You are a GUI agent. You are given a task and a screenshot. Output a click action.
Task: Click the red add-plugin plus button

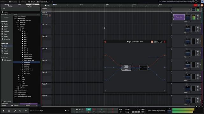pos(195,5)
